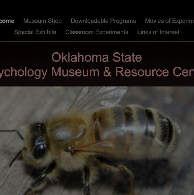Click the Oklahoma State heading text

97,57
